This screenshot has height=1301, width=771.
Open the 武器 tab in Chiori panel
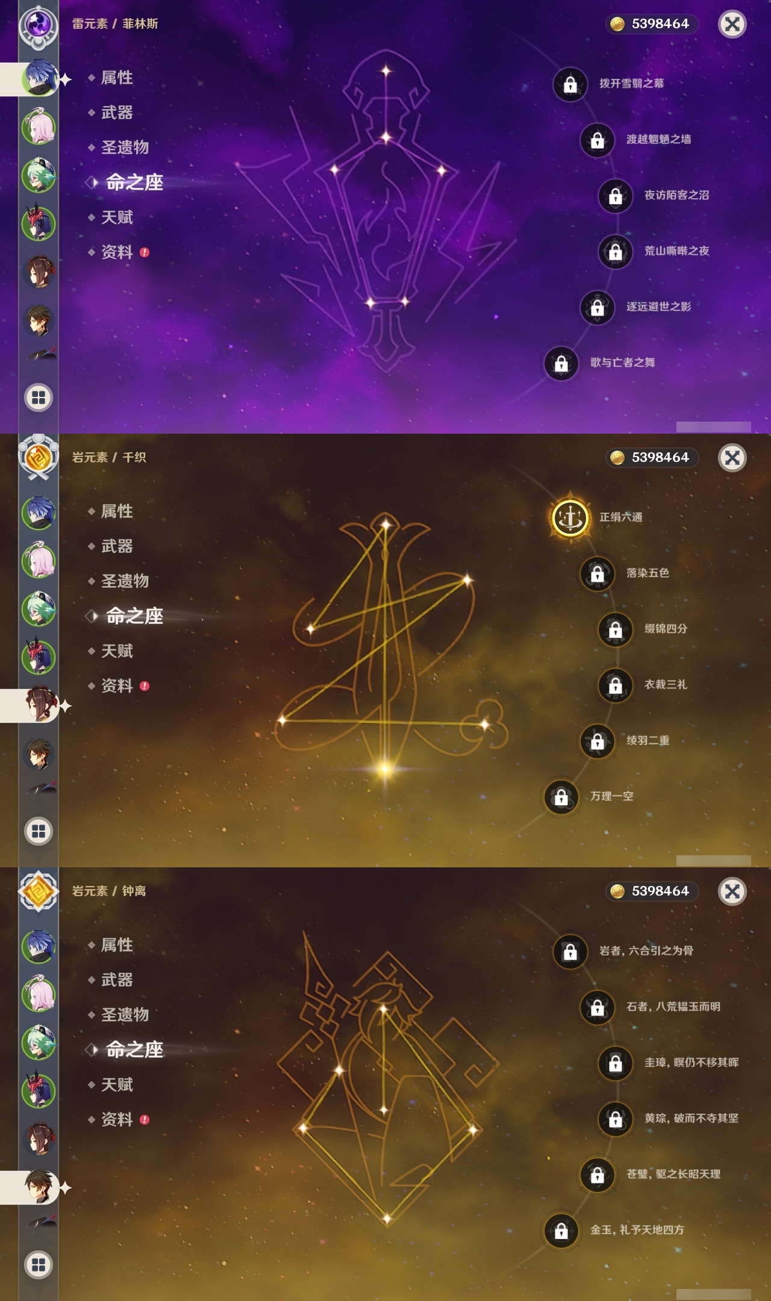point(117,546)
